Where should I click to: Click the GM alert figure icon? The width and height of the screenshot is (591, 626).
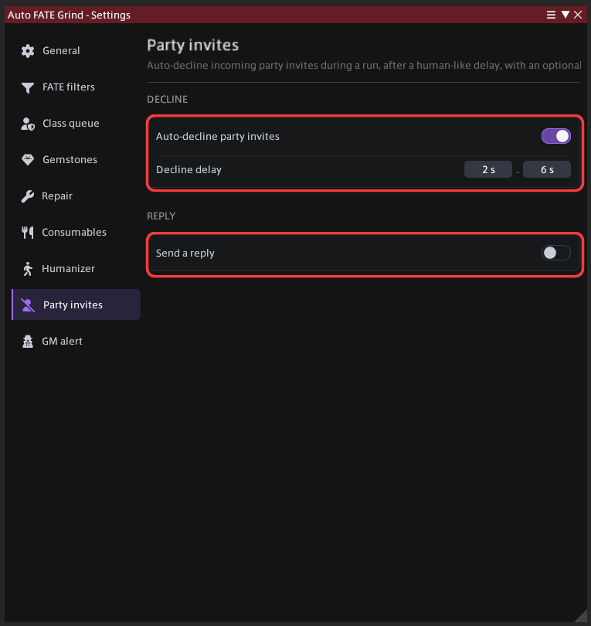click(x=28, y=342)
